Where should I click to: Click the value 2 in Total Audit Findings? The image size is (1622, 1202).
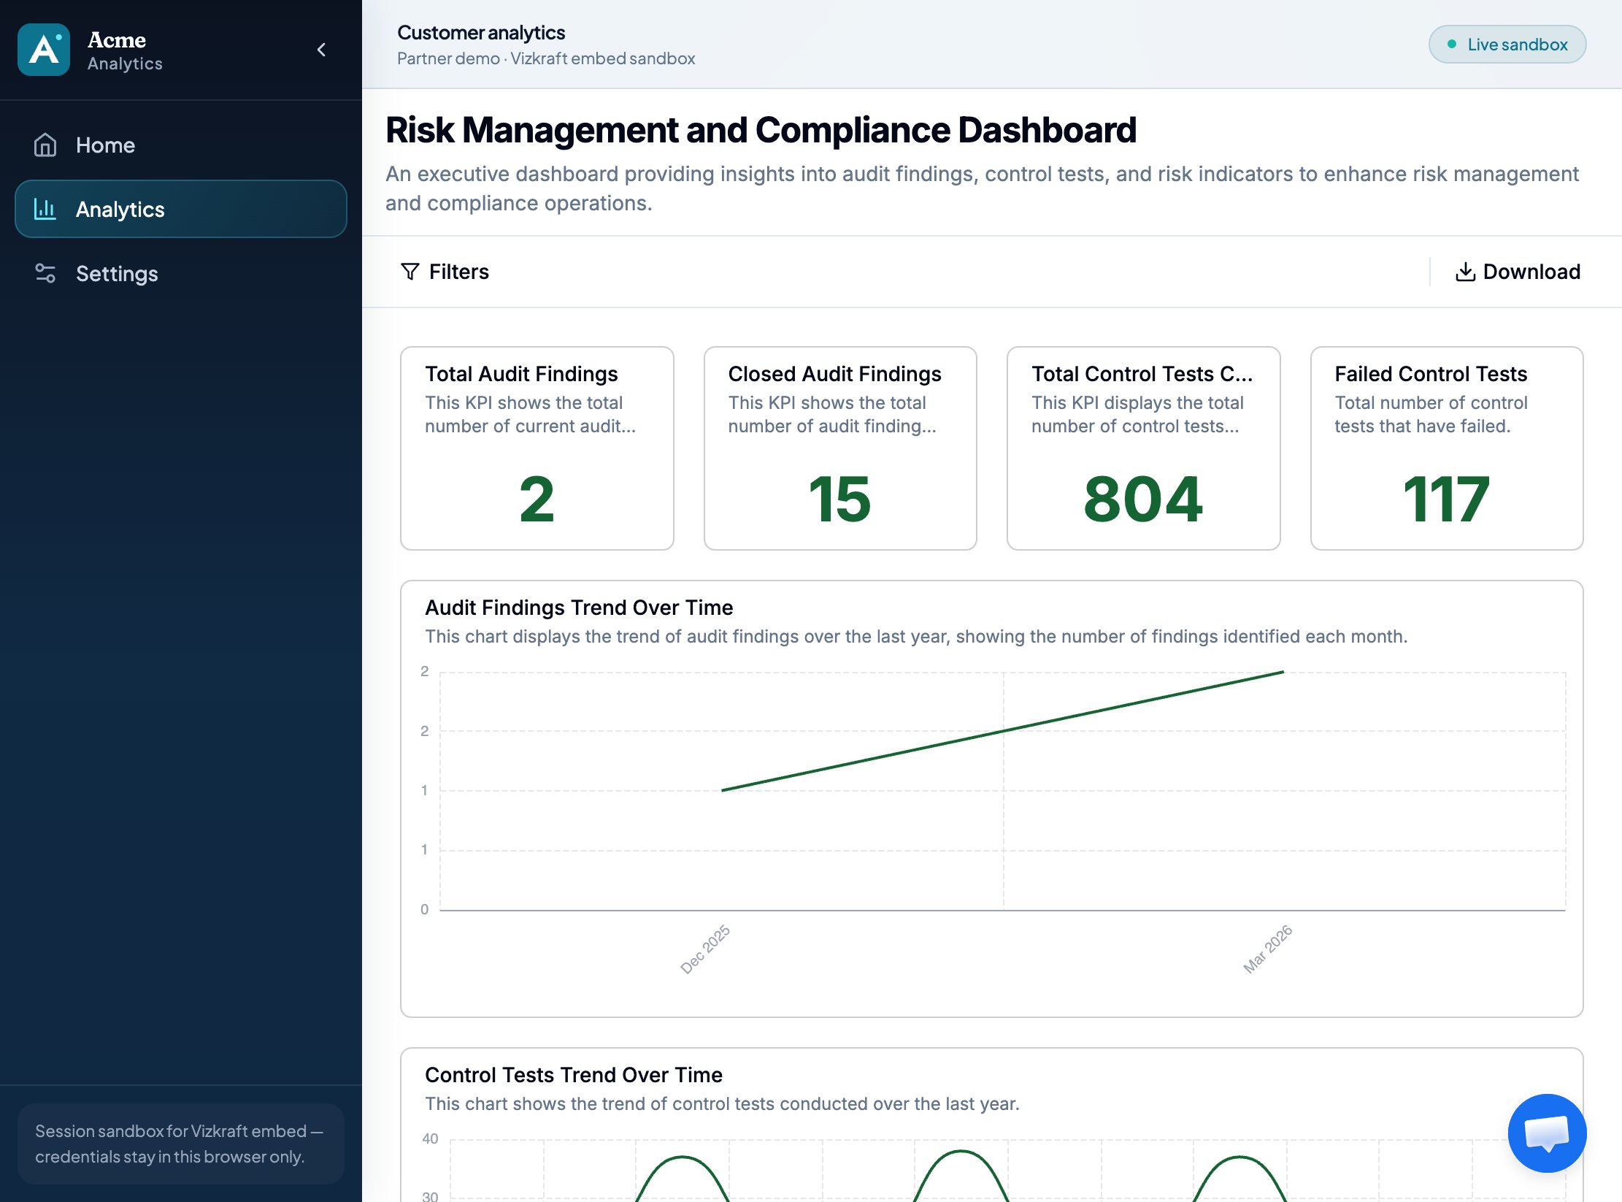coord(537,499)
